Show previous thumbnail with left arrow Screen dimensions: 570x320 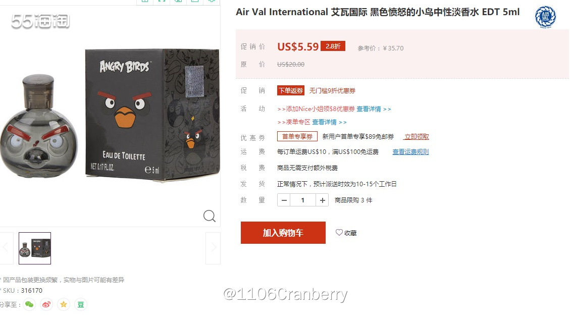click(6, 248)
